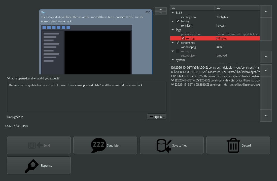This screenshot has width=277, height=181.
Task: Click the "removed" status cell
Action: tap(221, 56)
